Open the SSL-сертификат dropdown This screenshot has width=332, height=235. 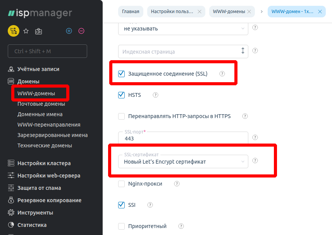tap(183, 162)
